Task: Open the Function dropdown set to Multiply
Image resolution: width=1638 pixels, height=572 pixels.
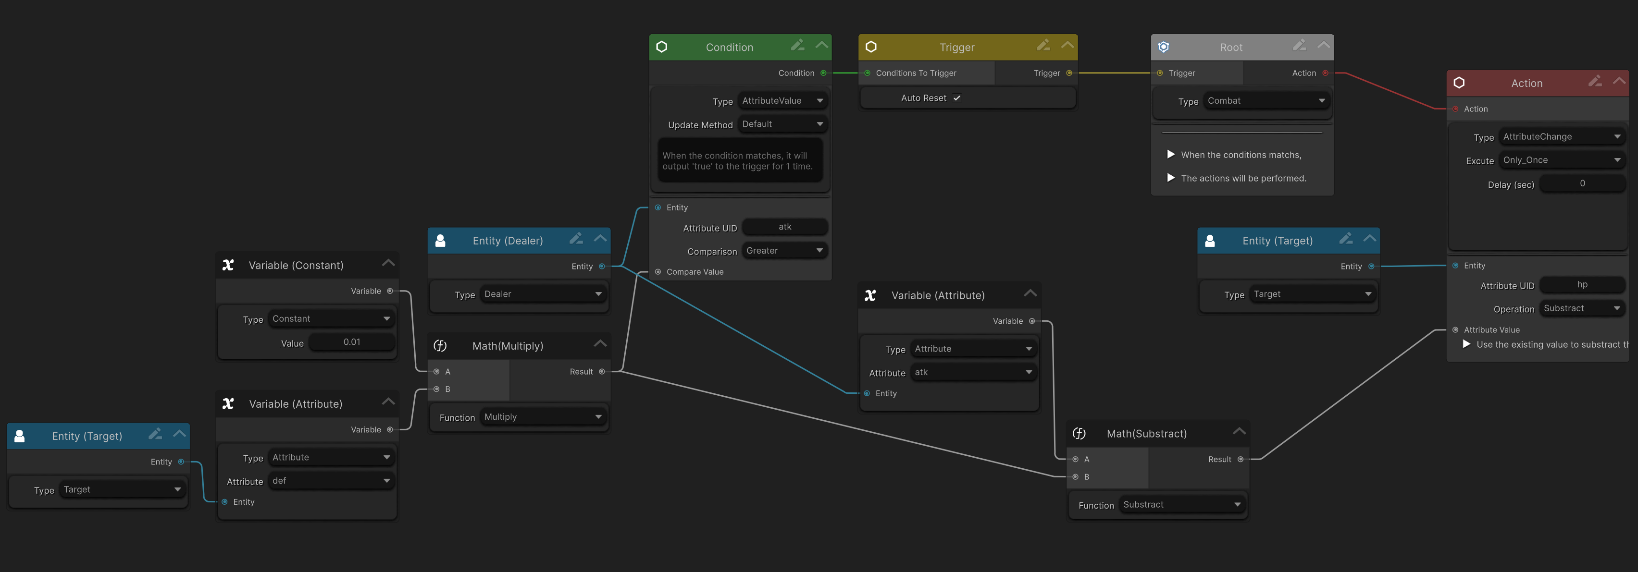Action: 543,417
